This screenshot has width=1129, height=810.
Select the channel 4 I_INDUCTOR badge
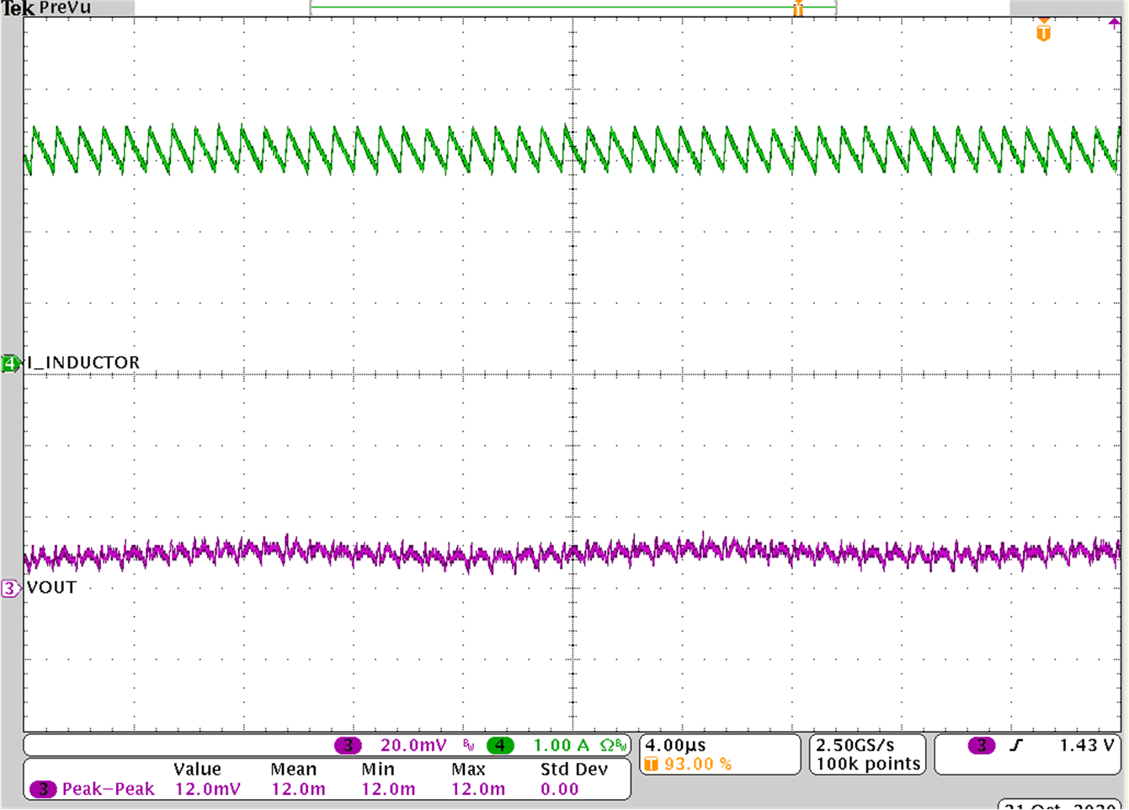click(9, 364)
